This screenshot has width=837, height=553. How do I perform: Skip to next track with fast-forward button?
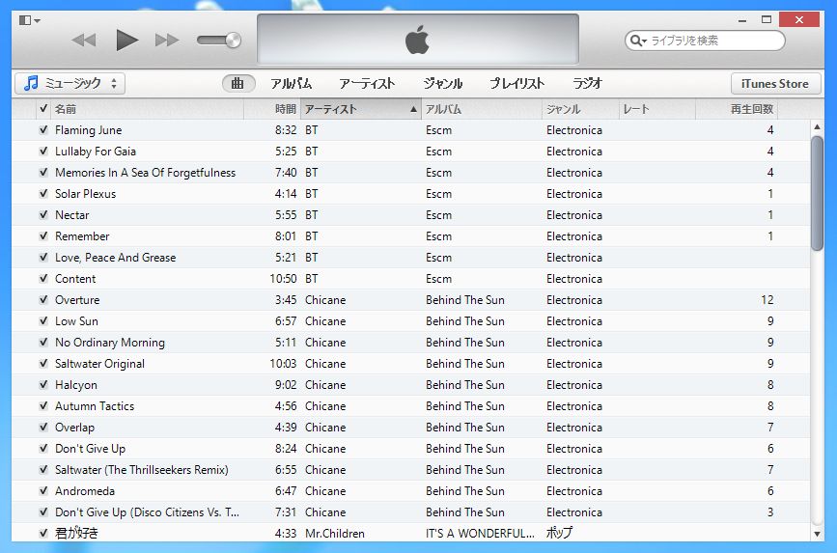[x=167, y=40]
